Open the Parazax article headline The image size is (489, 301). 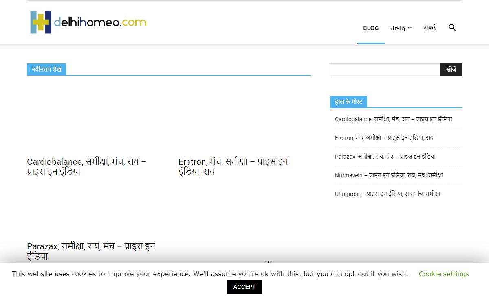click(91, 251)
